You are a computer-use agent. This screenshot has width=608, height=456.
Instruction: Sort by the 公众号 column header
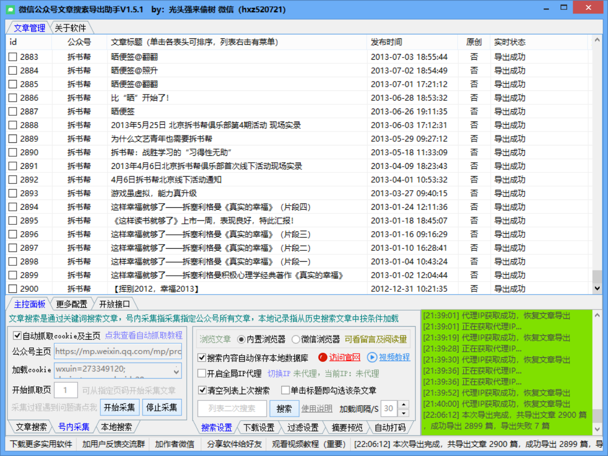[79, 42]
